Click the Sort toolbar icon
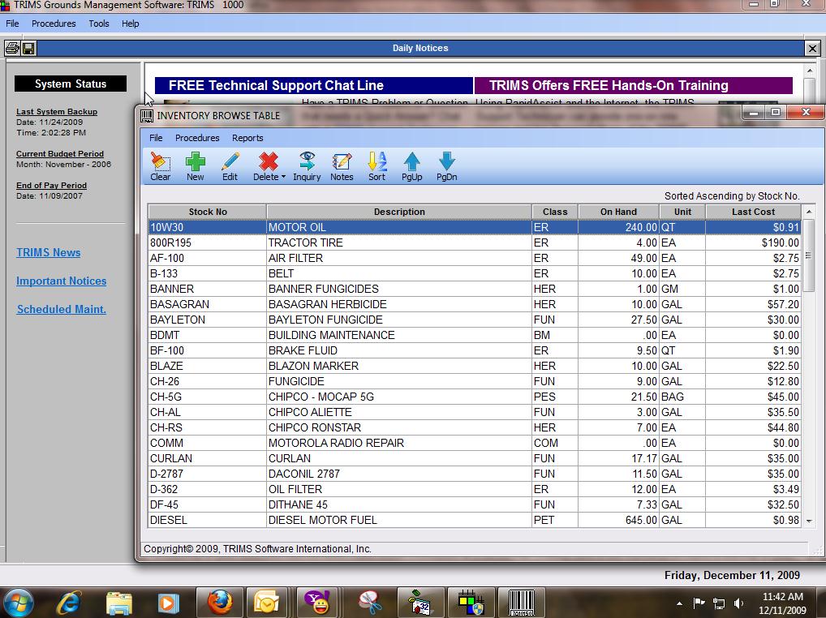 coord(376,165)
